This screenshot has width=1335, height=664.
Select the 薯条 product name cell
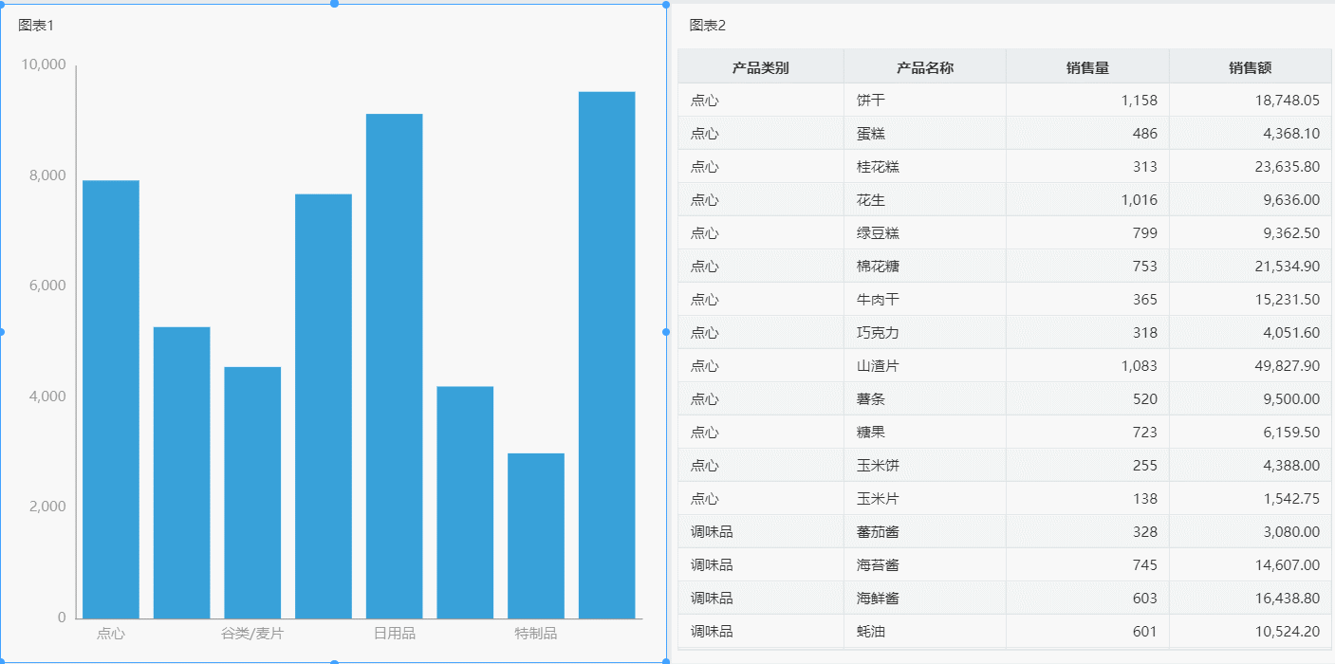click(925, 398)
